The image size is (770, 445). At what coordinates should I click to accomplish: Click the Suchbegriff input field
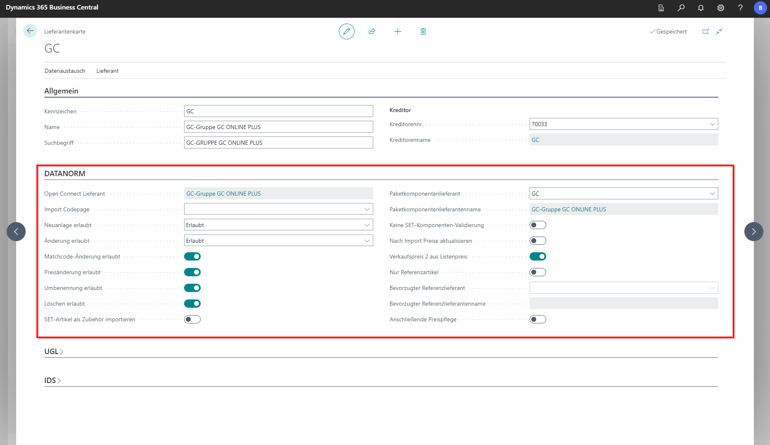(278, 143)
